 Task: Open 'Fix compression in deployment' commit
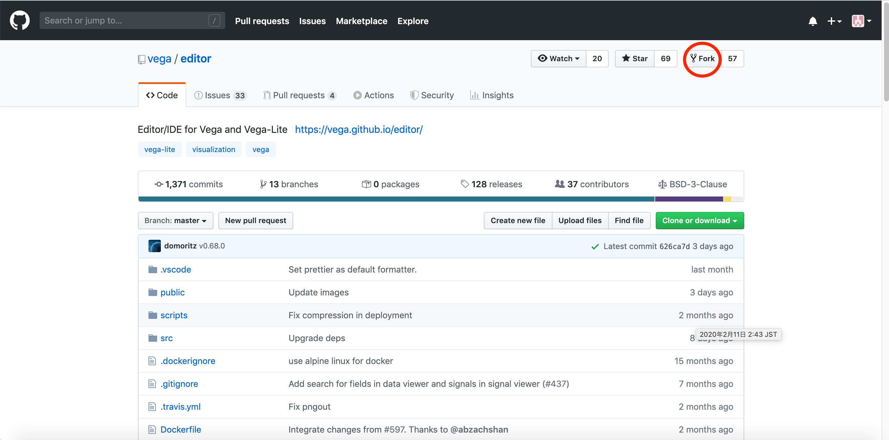tap(350, 315)
